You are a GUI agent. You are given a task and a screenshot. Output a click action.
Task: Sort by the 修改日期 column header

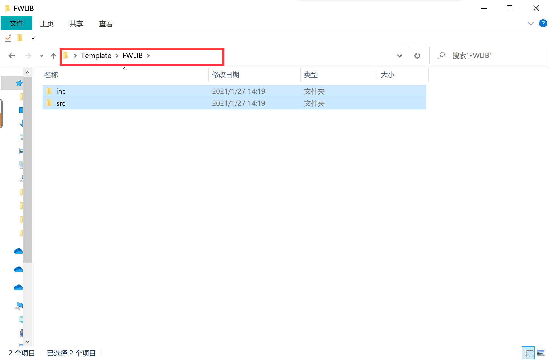click(226, 75)
